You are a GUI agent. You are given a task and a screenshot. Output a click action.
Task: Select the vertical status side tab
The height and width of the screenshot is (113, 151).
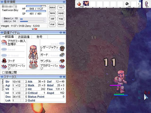click(3, 82)
